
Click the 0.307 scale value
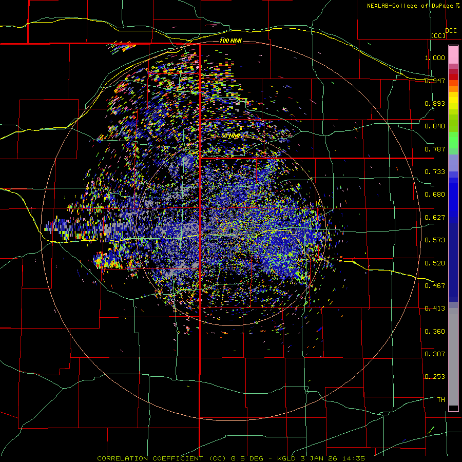[x=435, y=354]
